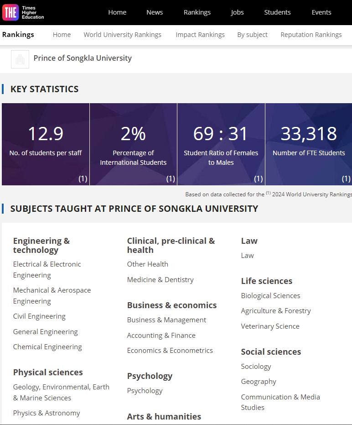352x425 pixels.
Task: Select the World University Rankings tab
Action: [122, 35]
